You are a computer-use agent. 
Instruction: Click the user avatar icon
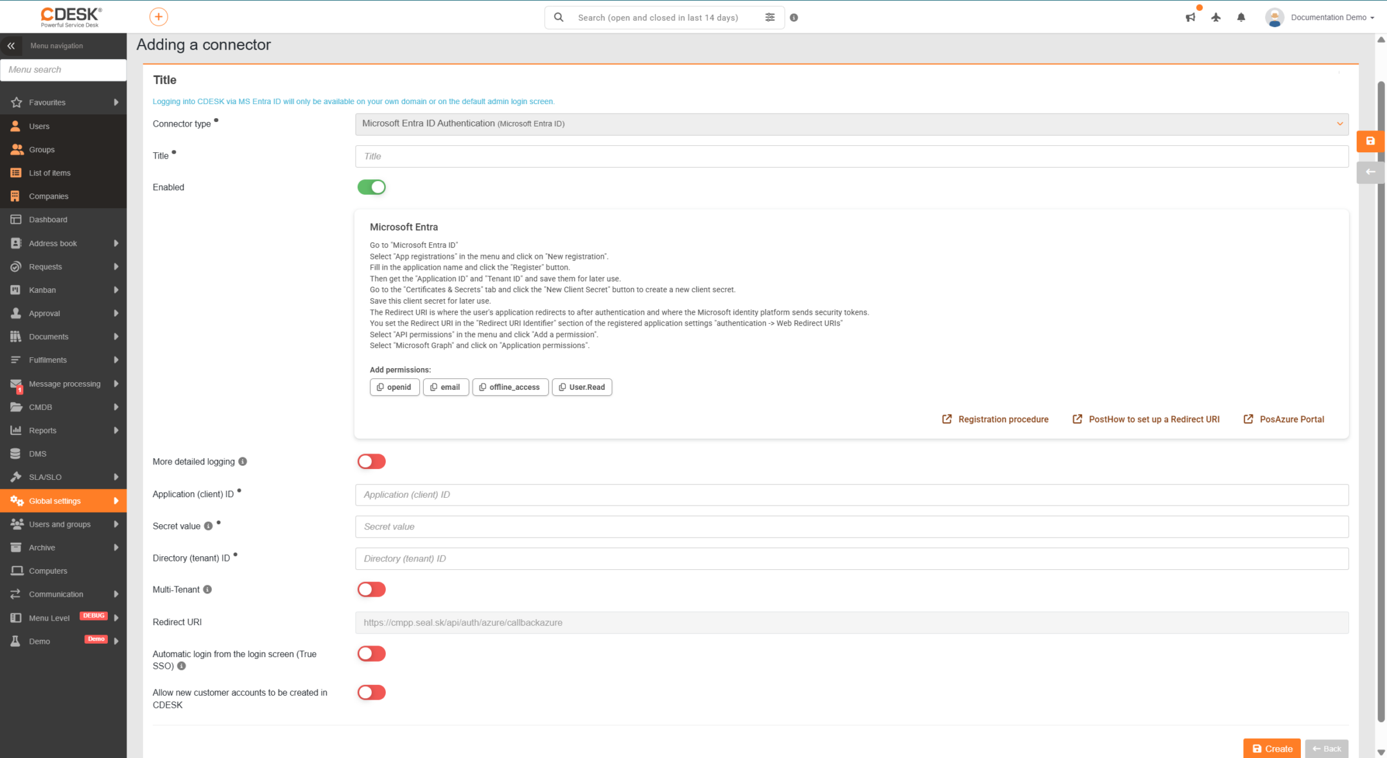[x=1274, y=17]
